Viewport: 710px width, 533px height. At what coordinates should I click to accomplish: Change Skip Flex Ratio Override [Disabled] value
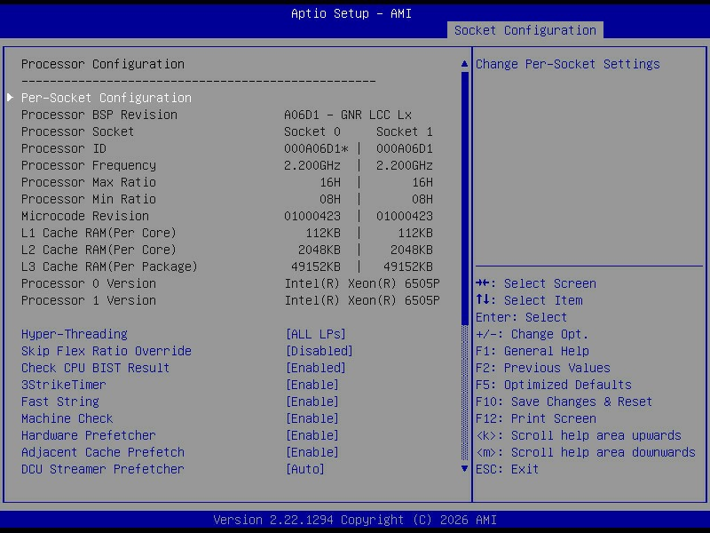click(x=319, y=351)
